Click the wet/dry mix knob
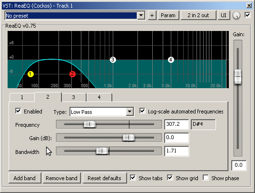255x193 pixels. click(x=236, y=15)
